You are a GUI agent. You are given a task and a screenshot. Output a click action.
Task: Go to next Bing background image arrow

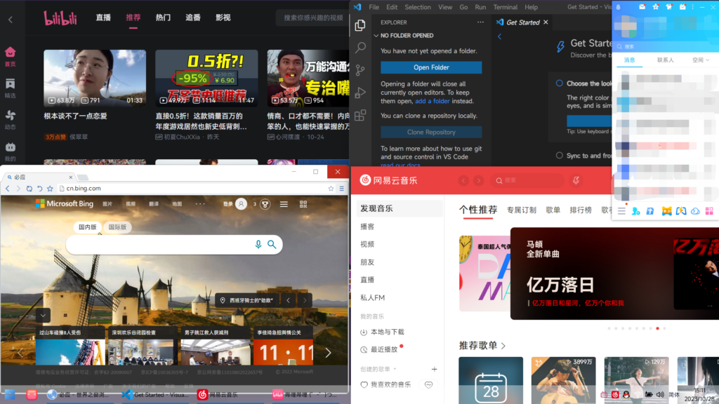coord(305,300)
